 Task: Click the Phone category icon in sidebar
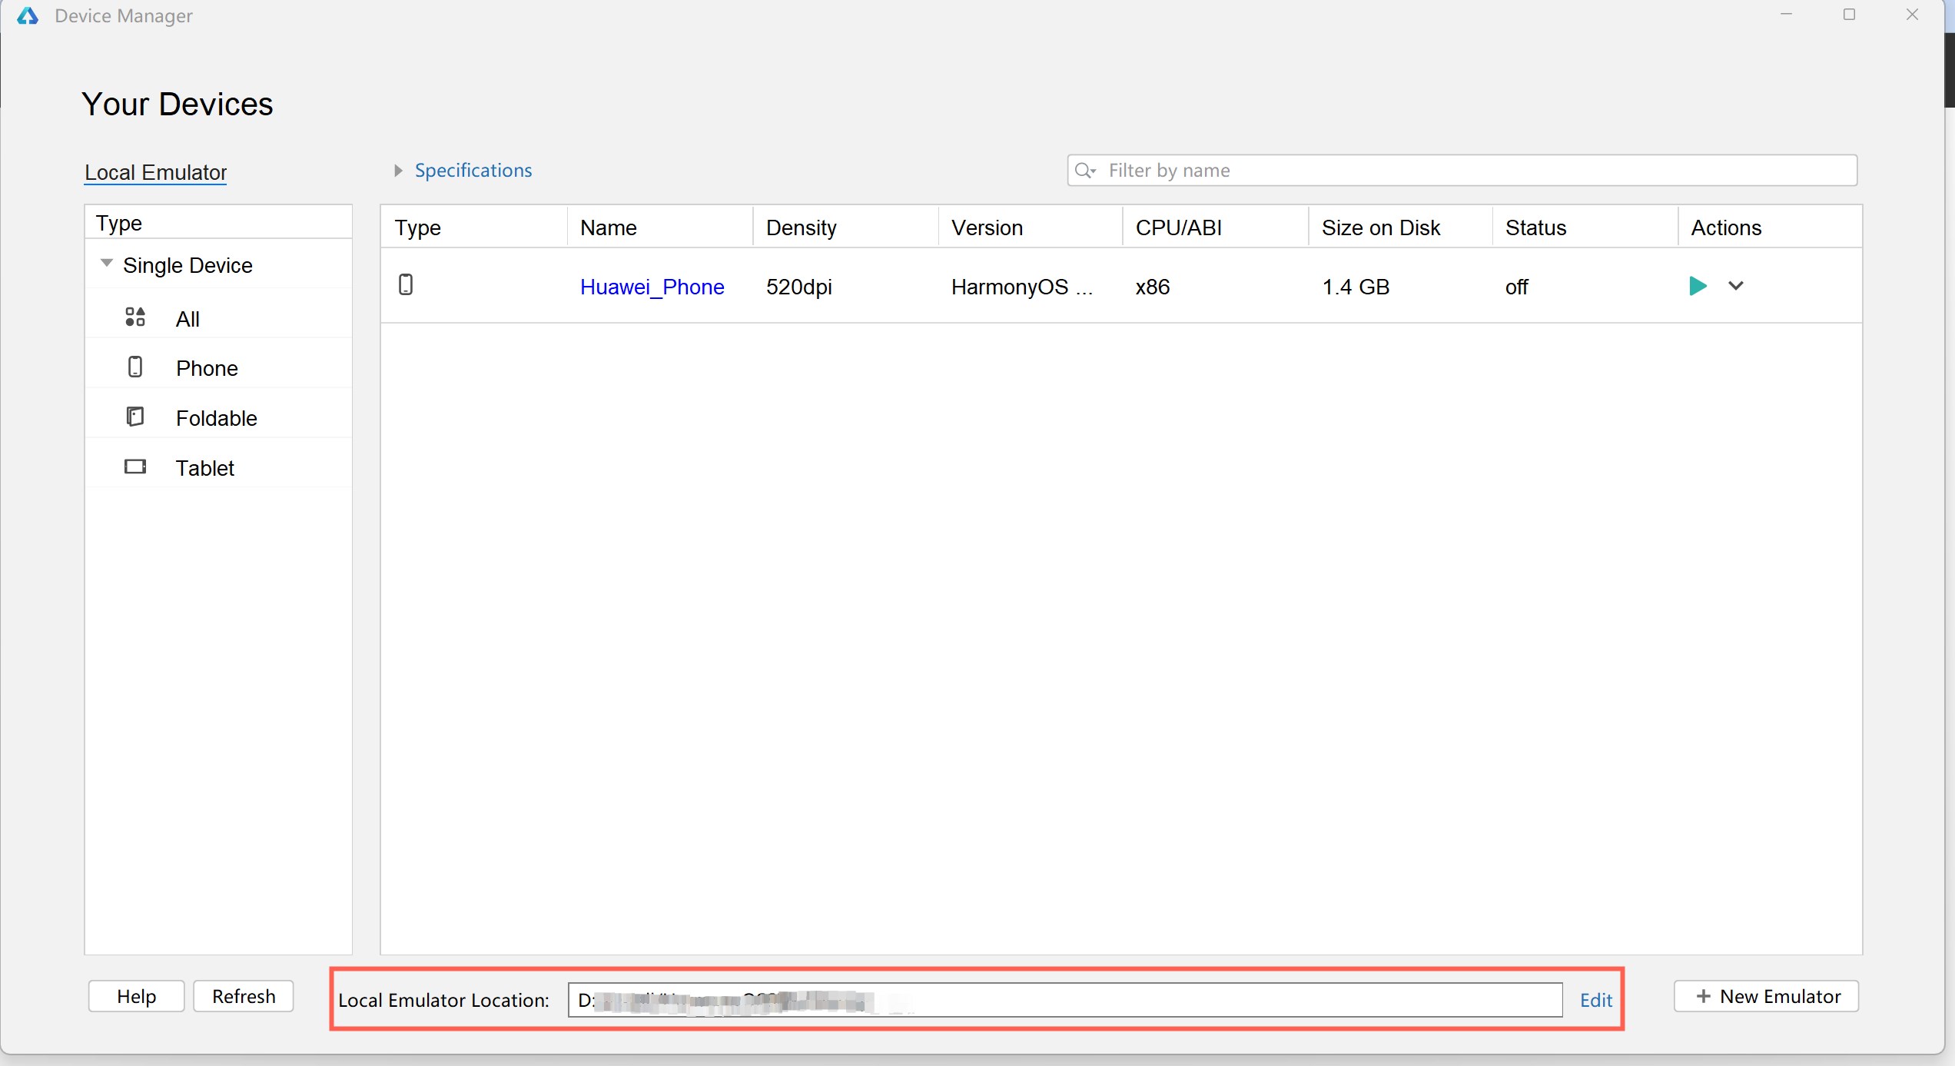click(x=135, y=367)
